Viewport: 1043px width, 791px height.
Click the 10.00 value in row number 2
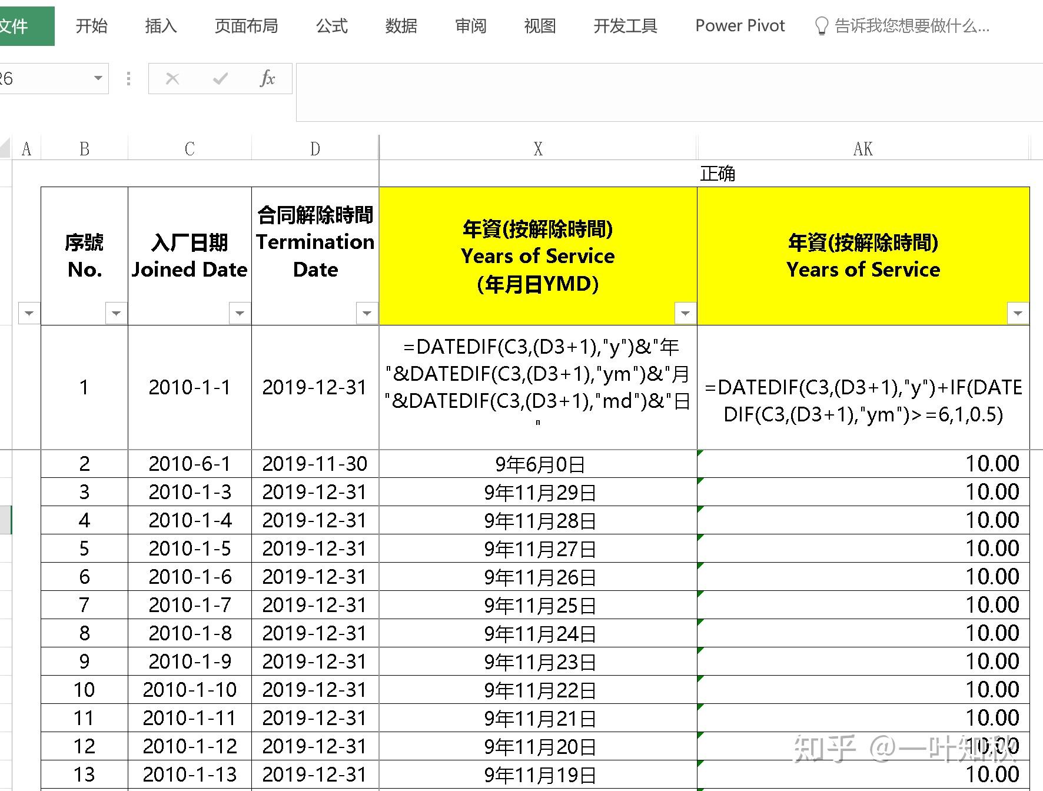click(x=863, y=464)
